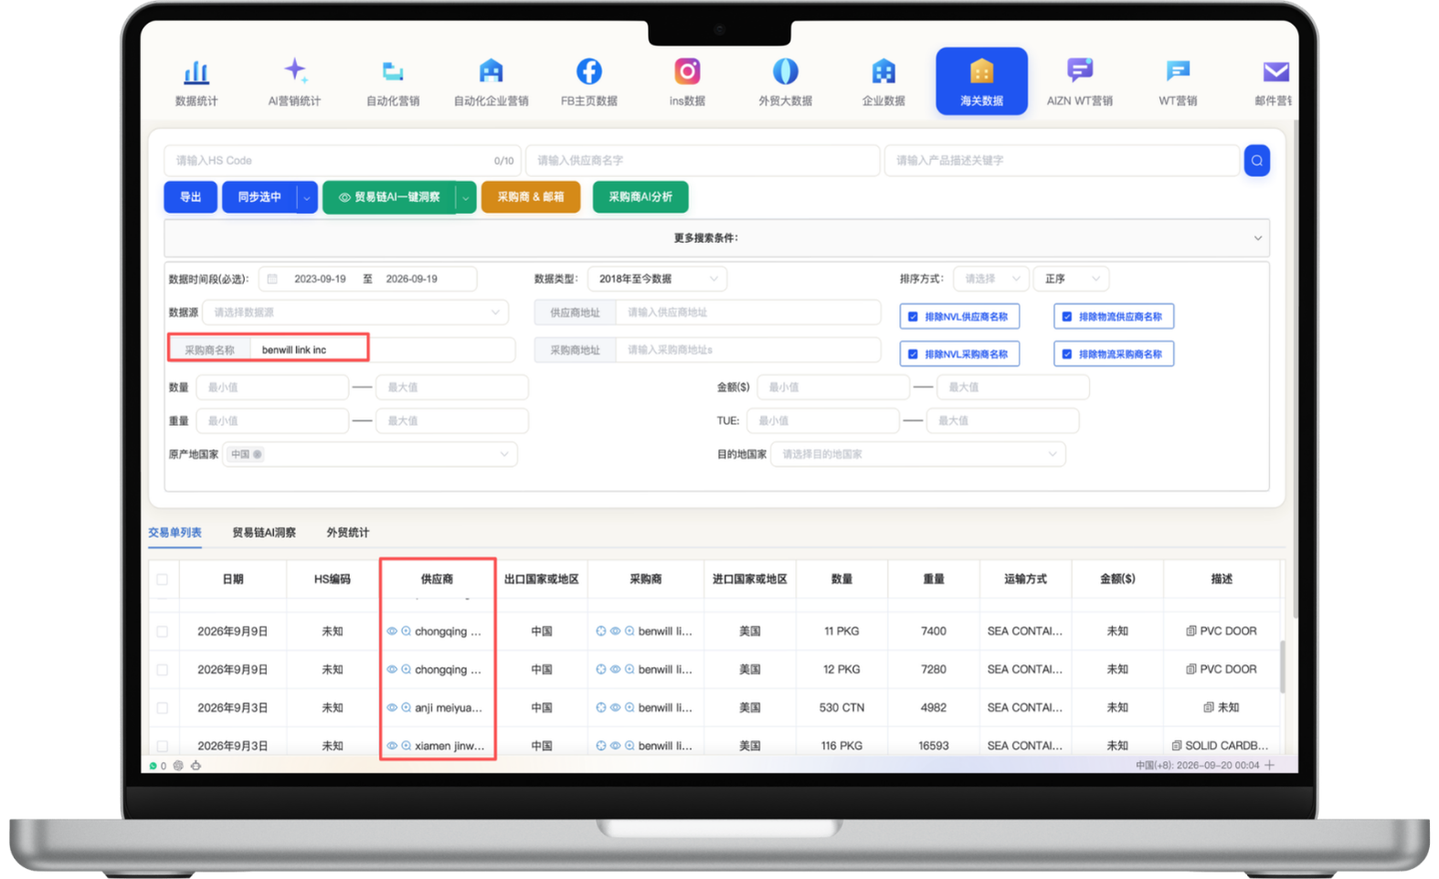The width and height of the screenshot is (1439, 879).
Task: Click the blue magnifier search button
Action: (x=1257, y=161)
